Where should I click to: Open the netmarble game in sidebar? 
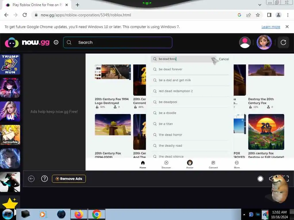point(10,135)
